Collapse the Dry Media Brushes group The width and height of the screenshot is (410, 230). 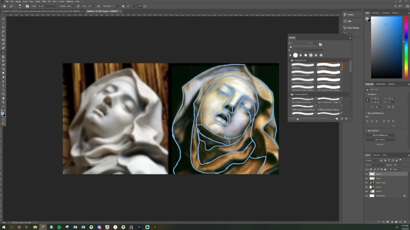pos(289,94)
